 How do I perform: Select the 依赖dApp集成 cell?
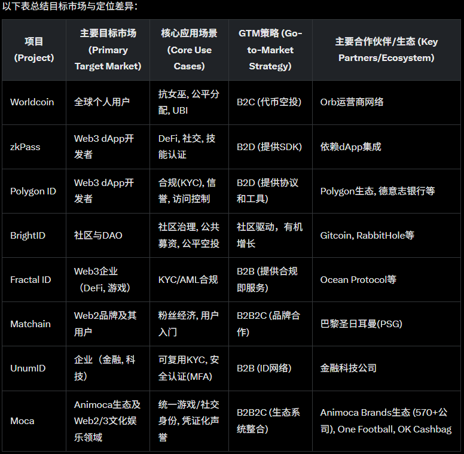[x=386, y=147]
